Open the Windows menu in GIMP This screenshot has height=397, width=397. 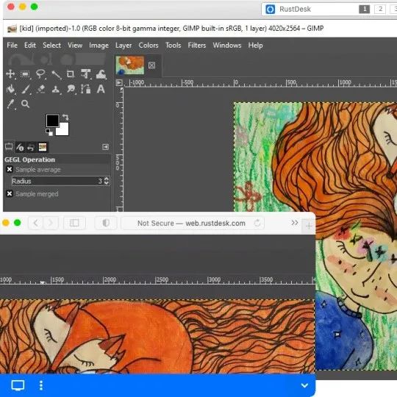[x=227, y=46]
